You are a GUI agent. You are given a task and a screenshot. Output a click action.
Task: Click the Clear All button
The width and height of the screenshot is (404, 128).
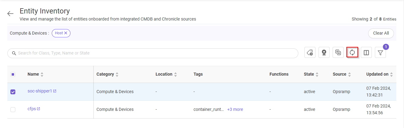point(381,33)
